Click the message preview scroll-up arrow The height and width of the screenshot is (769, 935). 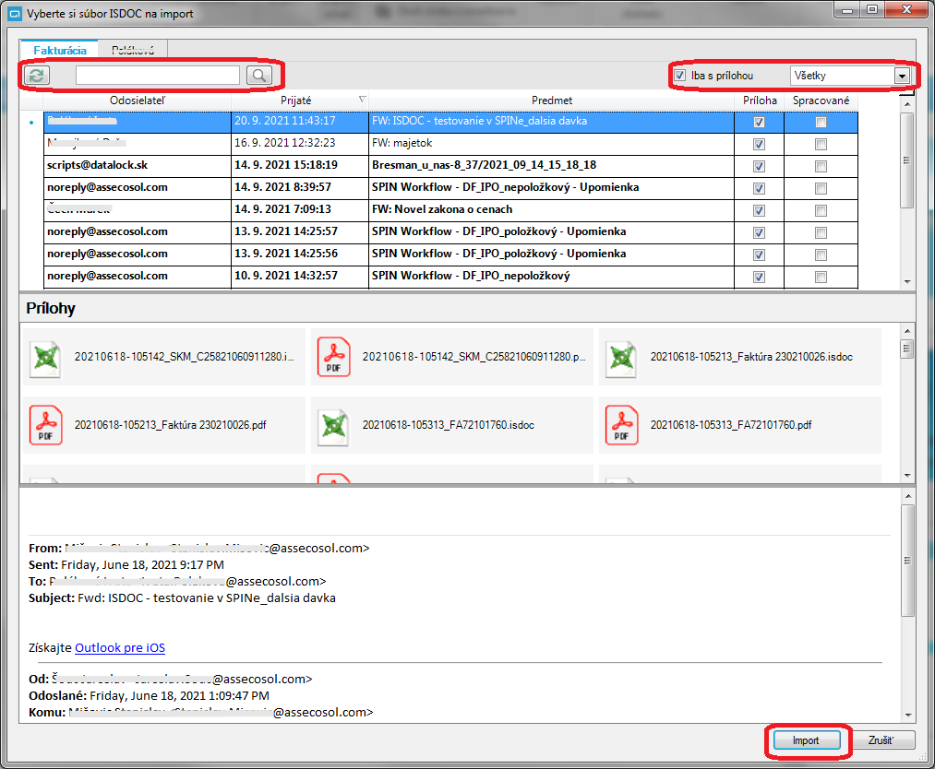907,495
